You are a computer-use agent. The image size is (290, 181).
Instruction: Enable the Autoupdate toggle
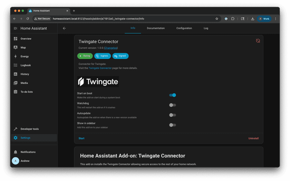(173, 115)
